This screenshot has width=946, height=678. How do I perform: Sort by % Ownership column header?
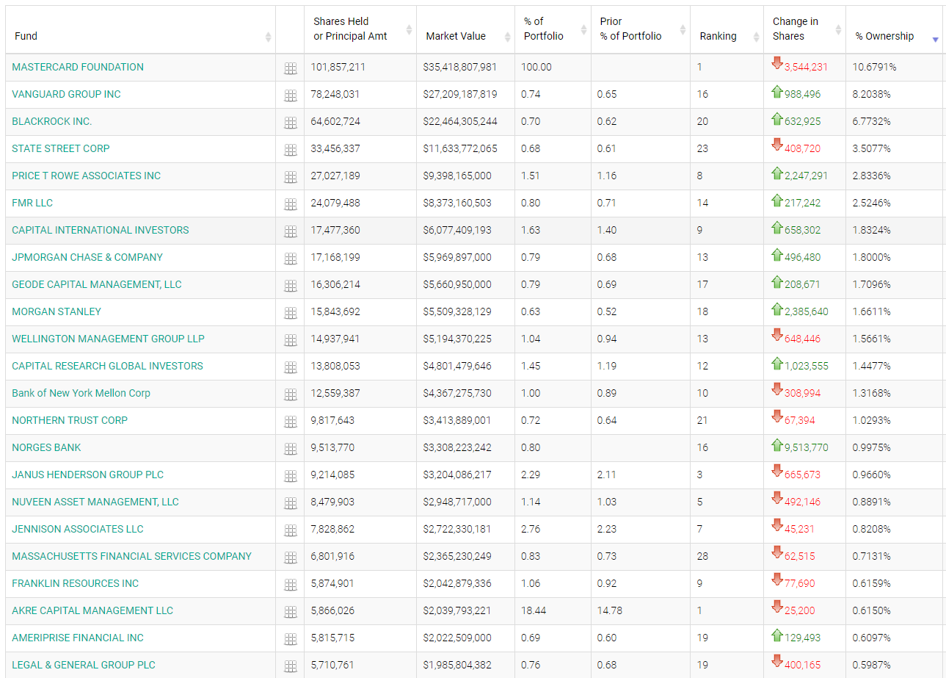point(894,29)
